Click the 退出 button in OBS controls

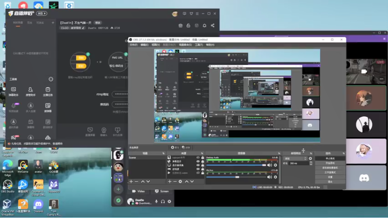tap(330, 182)
